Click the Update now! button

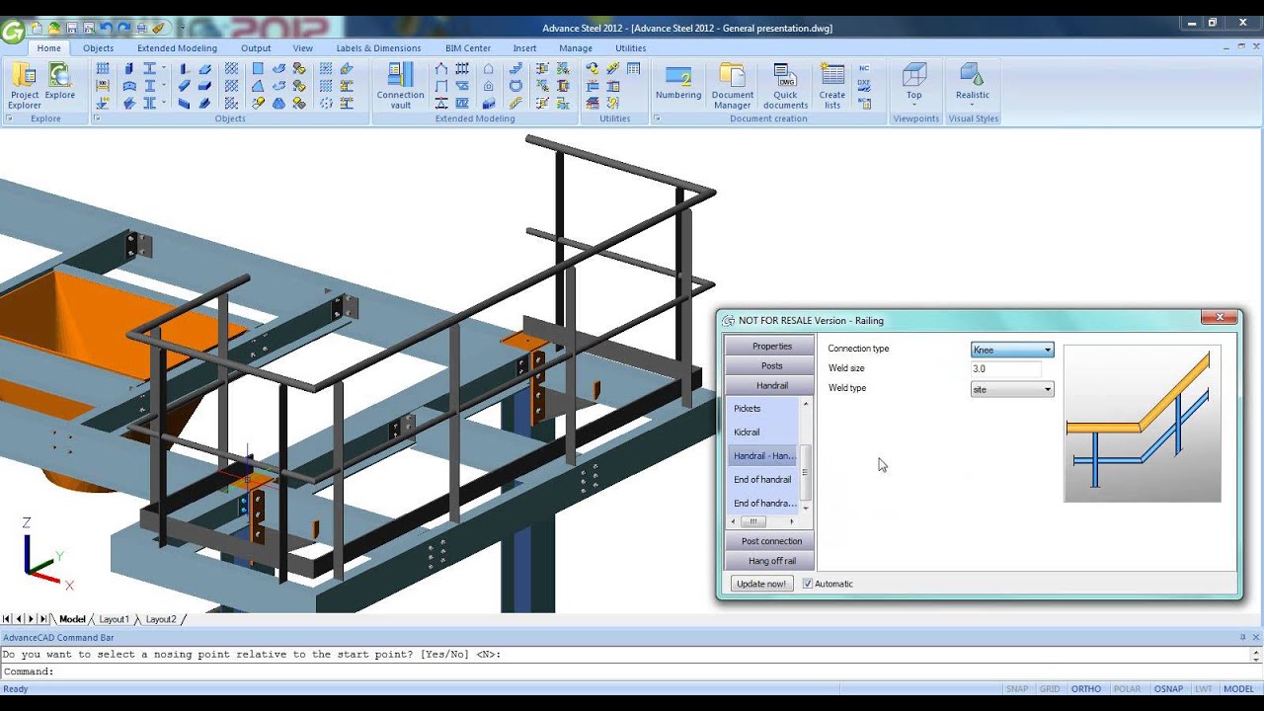pos(761,584)
